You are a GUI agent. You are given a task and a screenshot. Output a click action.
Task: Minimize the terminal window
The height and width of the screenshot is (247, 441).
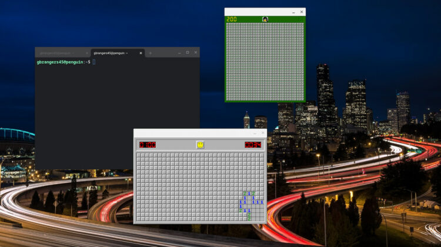click(x=179, y=52)
